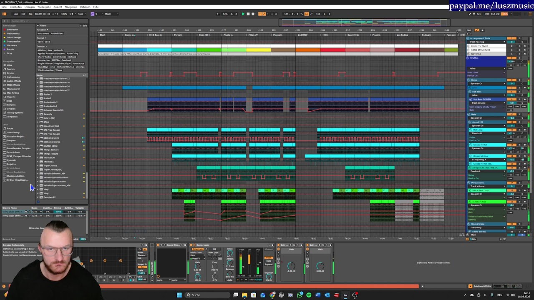Image resolution: width=534 pixels, height=300 pixels.
Task: Open Spotify from the Windows taskbar
Action: coord(309,295)
